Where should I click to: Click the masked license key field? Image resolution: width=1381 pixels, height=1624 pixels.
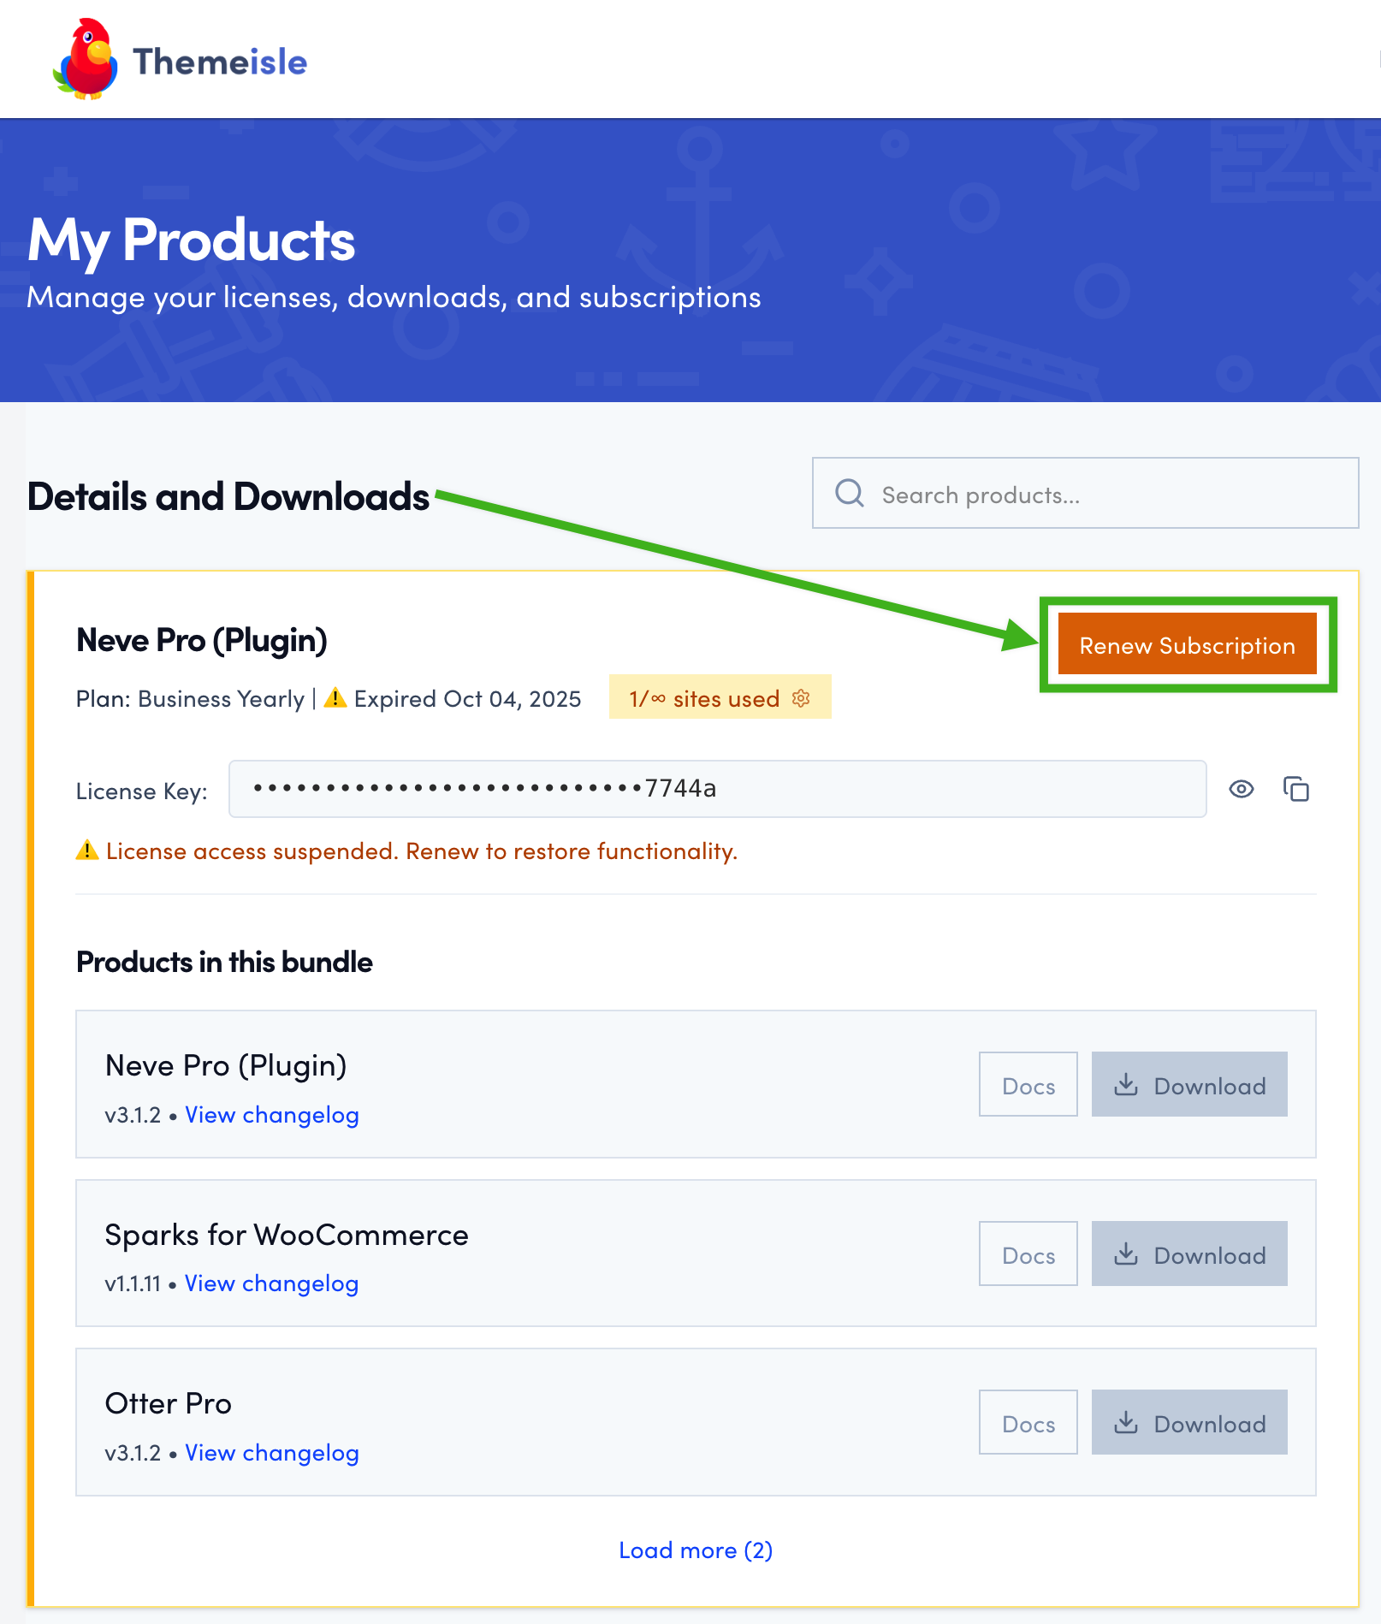(717, 789)
